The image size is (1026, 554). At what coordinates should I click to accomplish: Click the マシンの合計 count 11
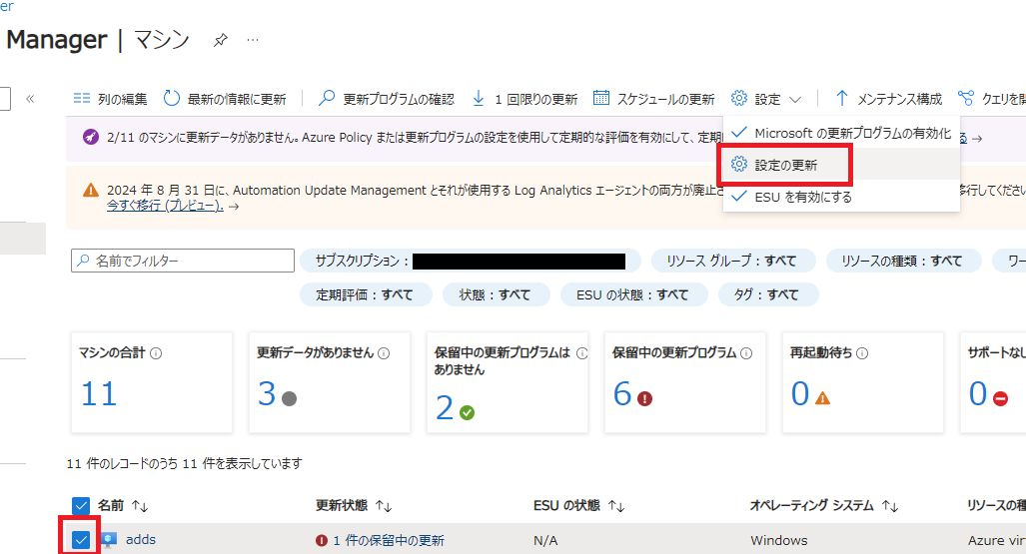coord(98,393)
